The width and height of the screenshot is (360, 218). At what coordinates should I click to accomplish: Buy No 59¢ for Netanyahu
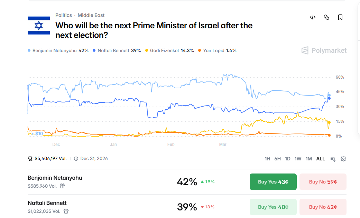(x=323, y=182)
